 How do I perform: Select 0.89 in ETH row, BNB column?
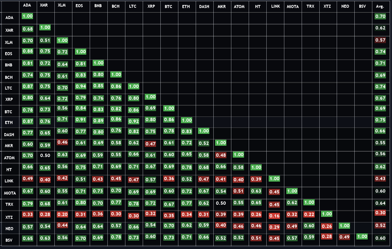(98, 120)
